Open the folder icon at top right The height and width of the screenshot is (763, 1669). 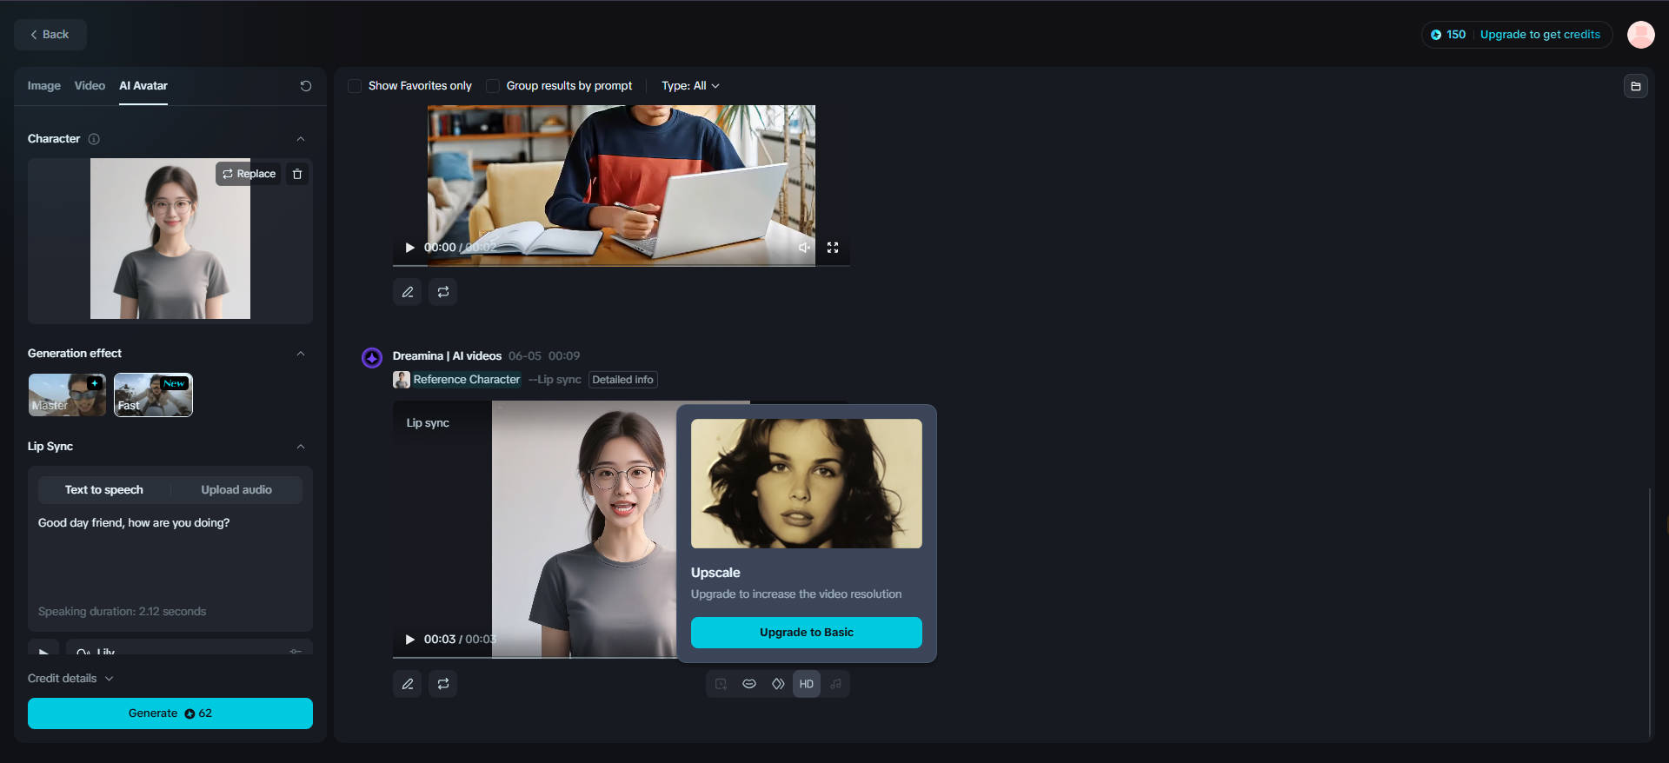(1636, 86)
